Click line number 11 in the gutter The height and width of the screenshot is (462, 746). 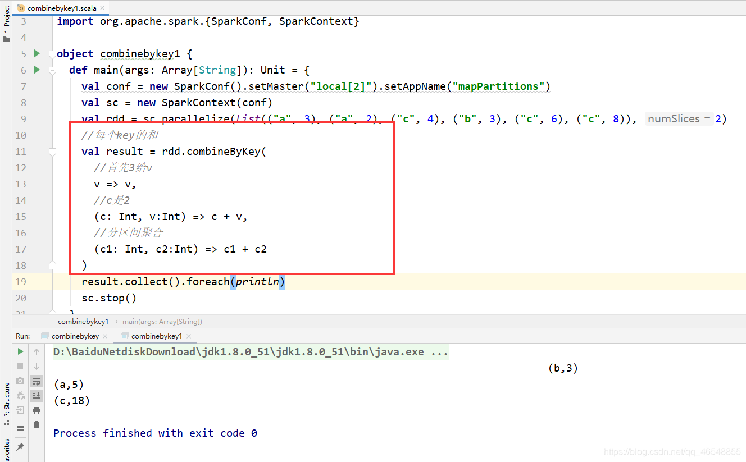pyautogui.click(x=21, y=152)
